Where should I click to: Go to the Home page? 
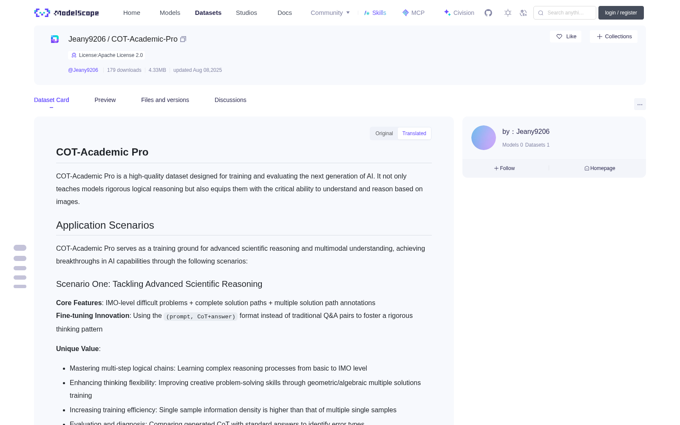[132, 13]
